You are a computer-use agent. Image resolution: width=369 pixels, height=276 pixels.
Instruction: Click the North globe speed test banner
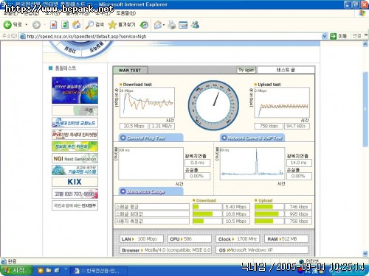coord(75,91)
